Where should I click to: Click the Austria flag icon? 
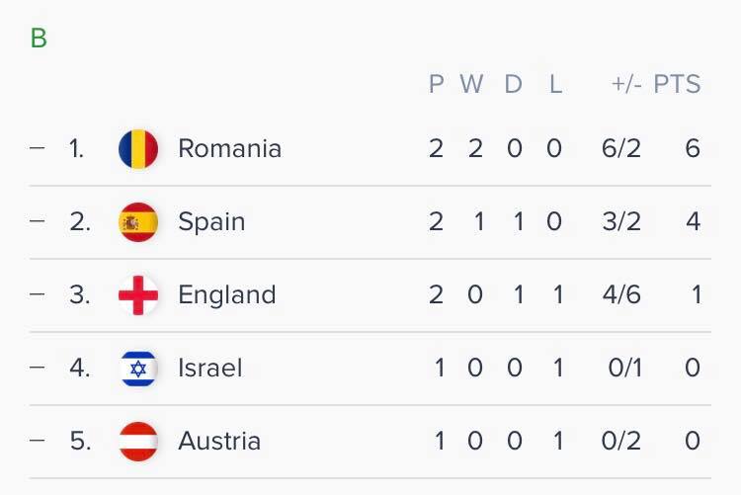(137, 441)
